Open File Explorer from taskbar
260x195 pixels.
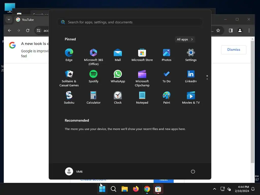coord(124,189)
